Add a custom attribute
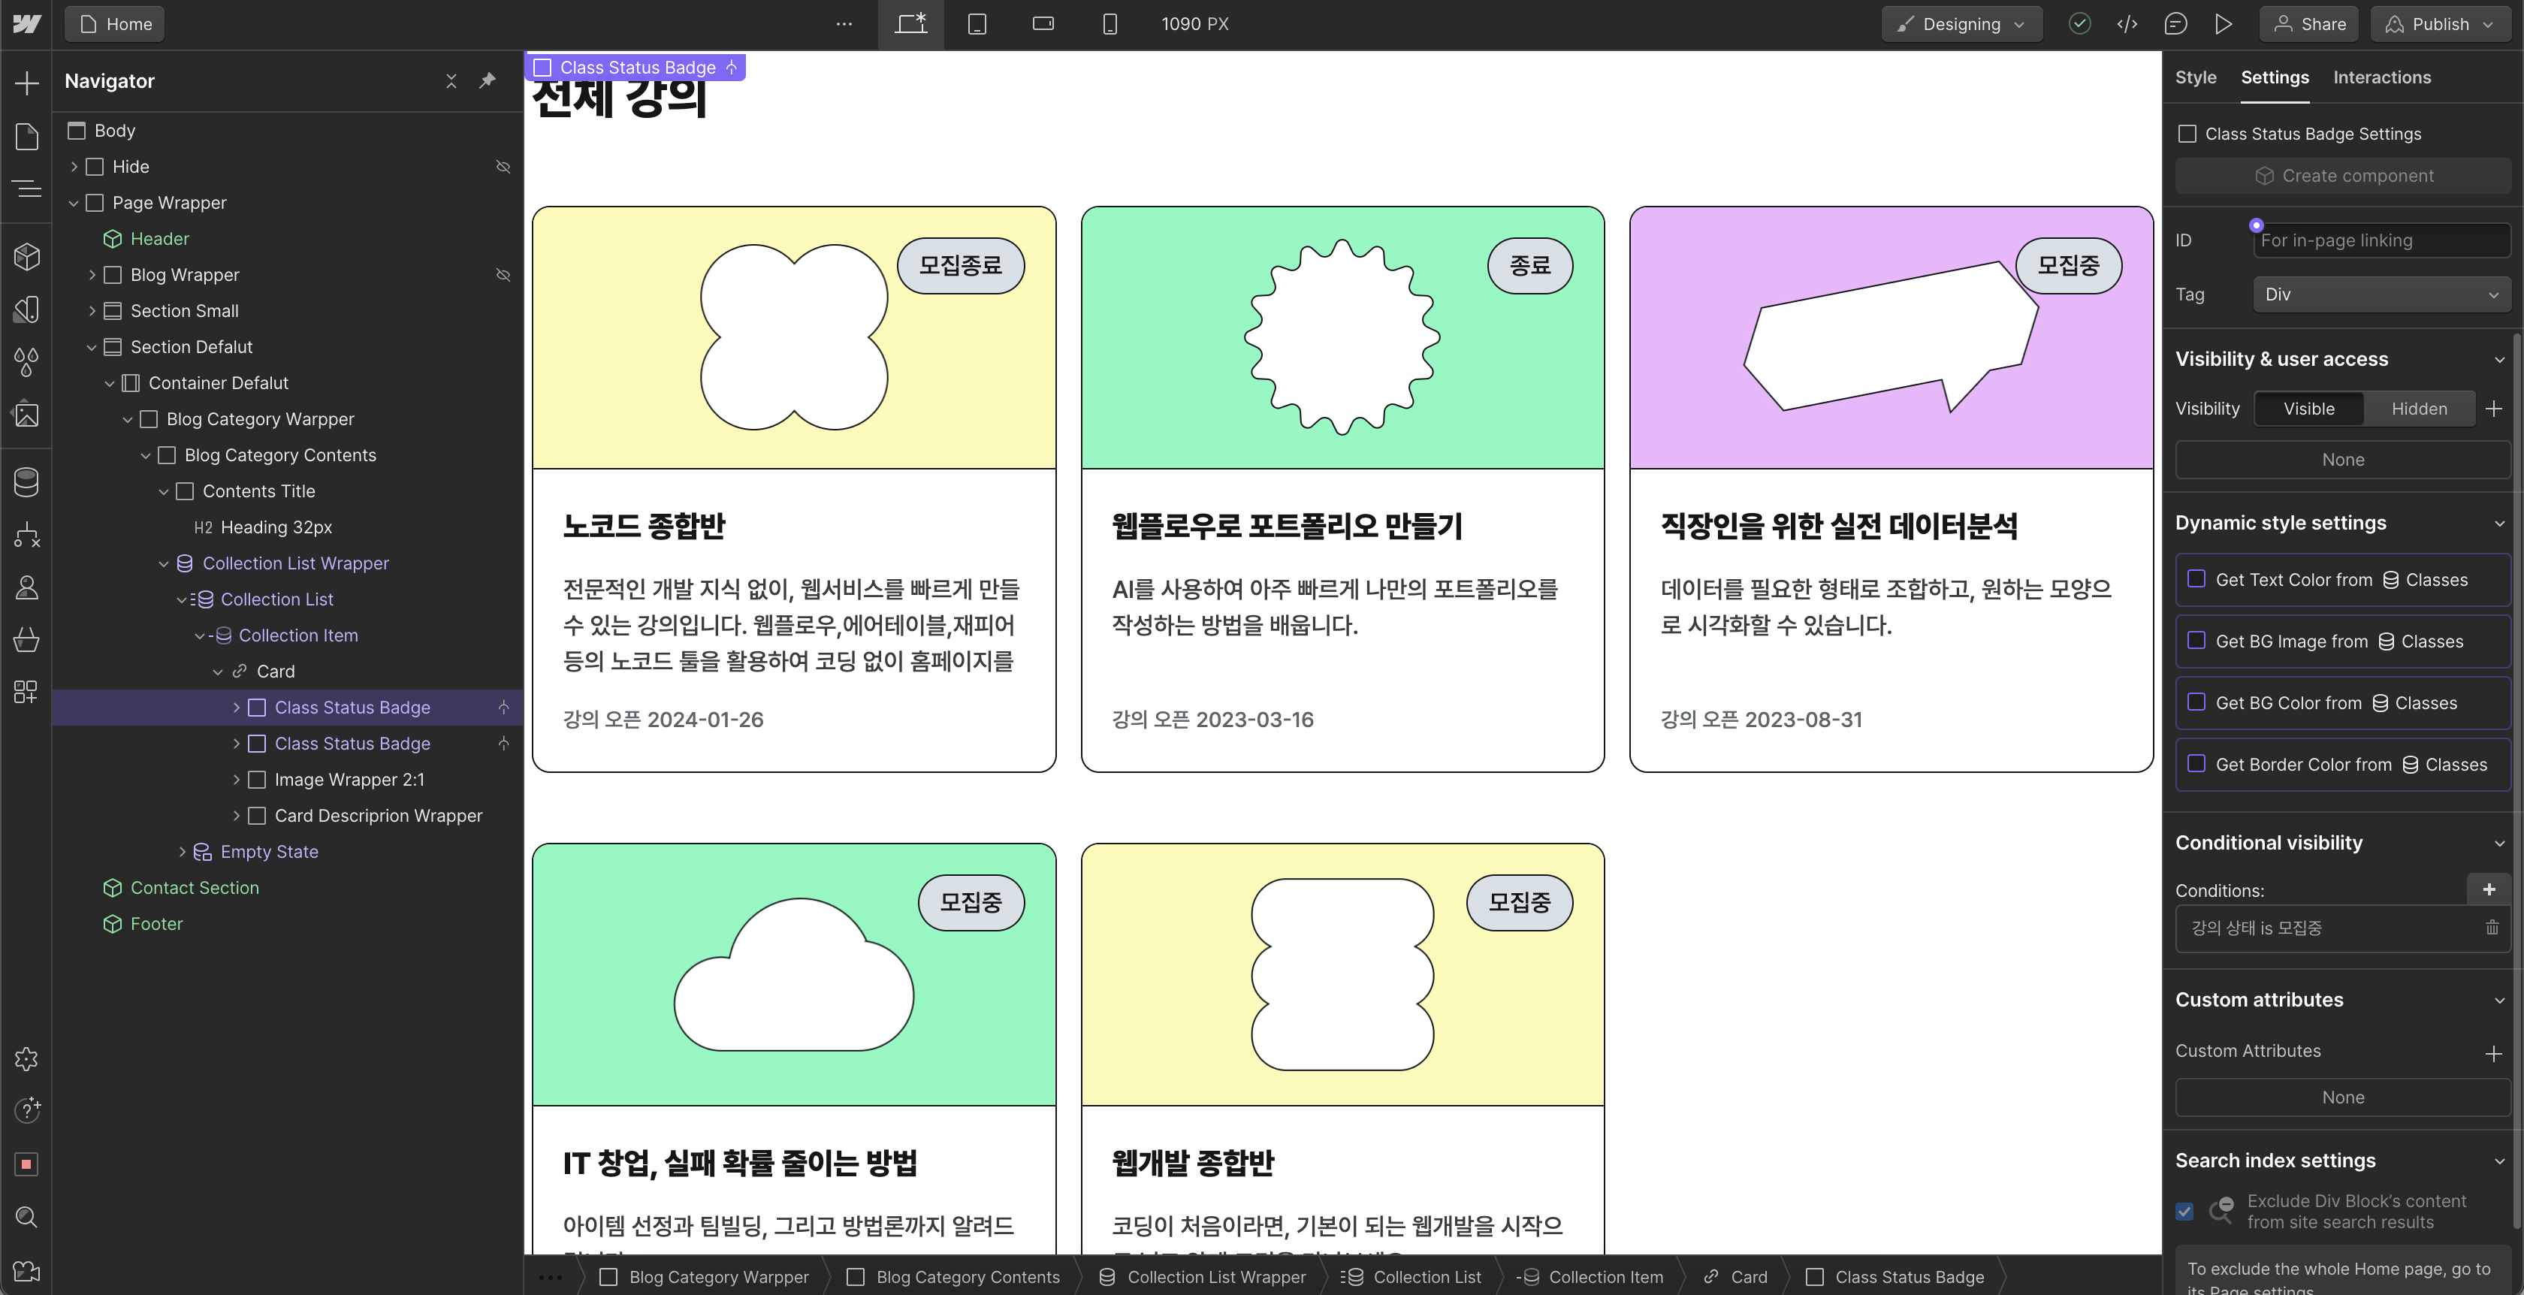 (2494, 1054)
